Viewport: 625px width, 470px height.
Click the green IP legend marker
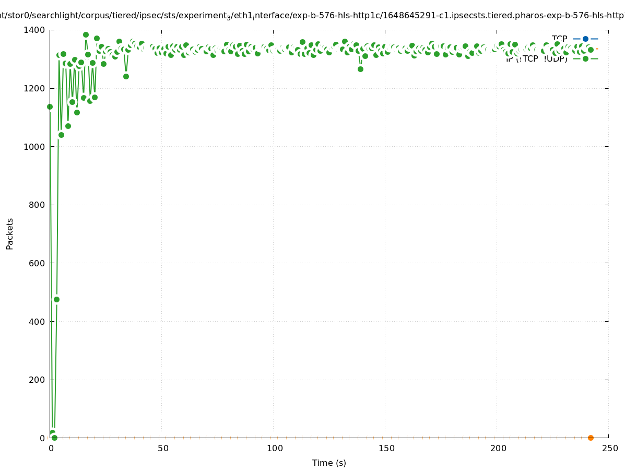[x=585, y=59]
